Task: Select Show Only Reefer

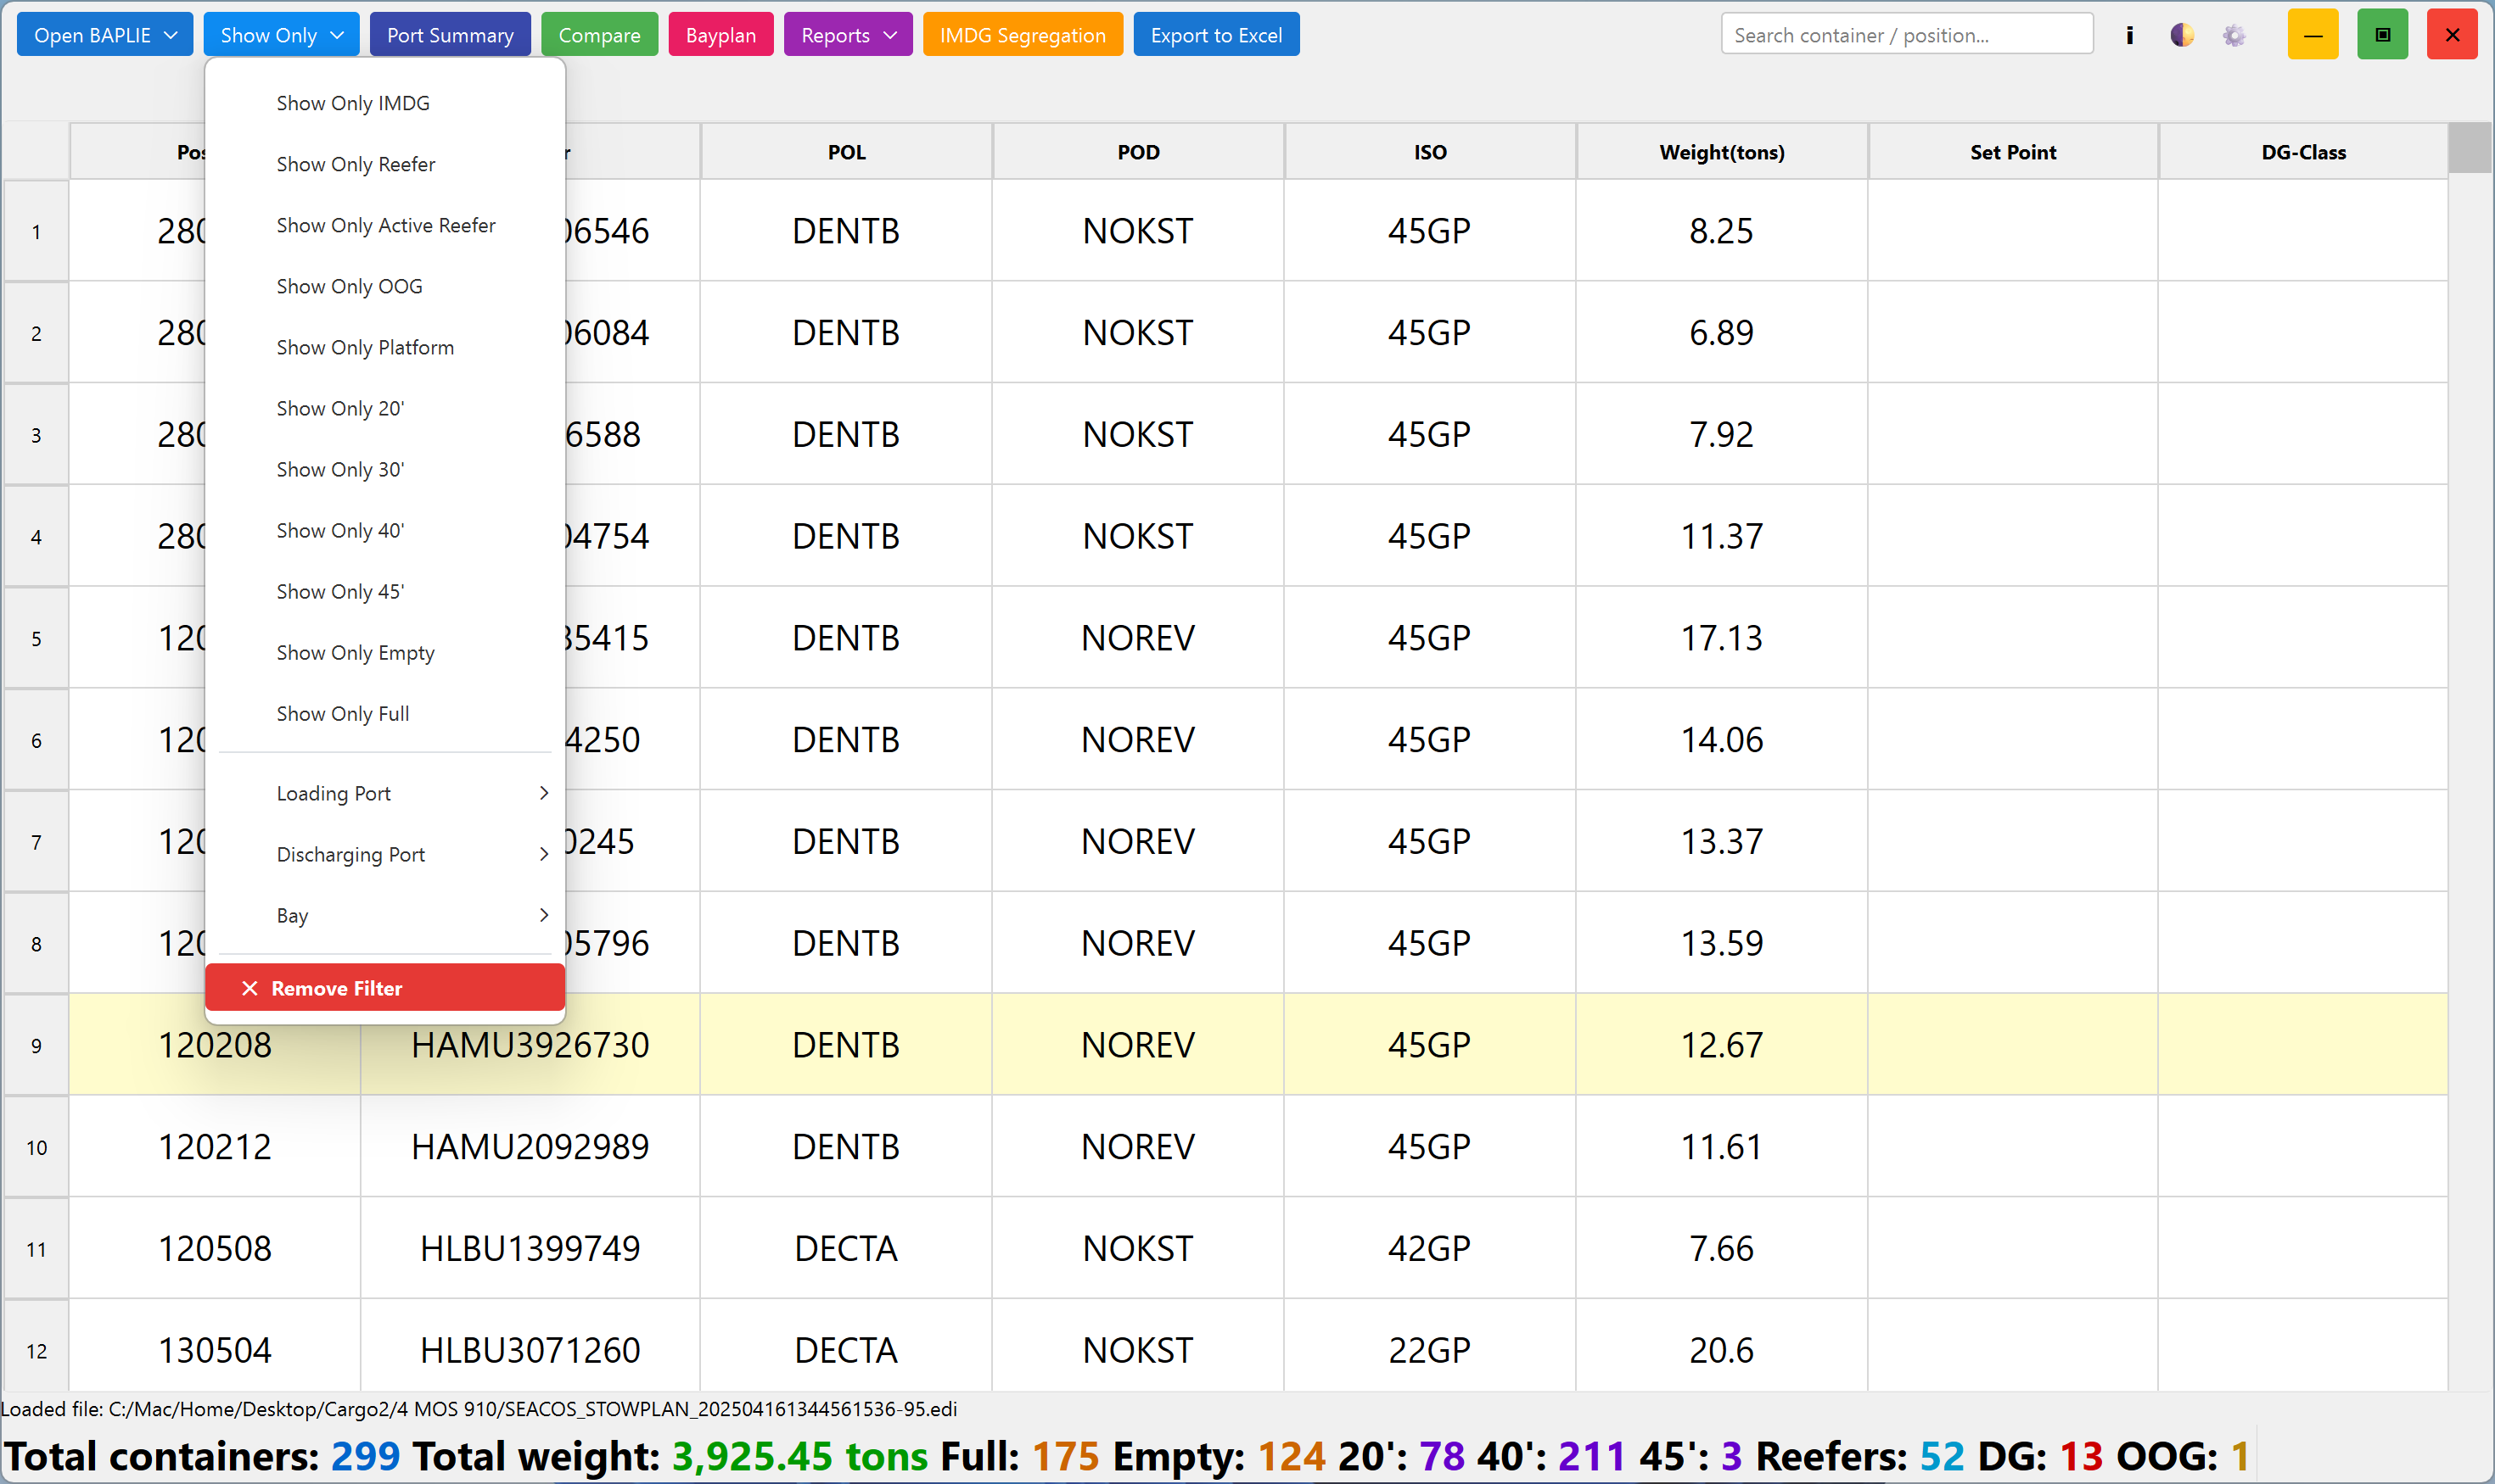Action: pyautogui.click(x=385, y=164)
